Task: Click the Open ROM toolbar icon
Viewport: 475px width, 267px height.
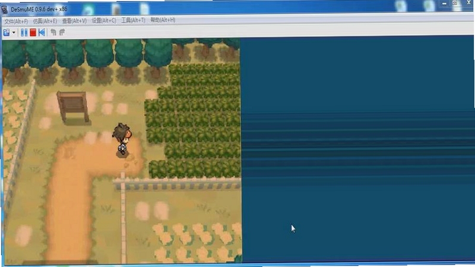Action: [x=7, y=32]
